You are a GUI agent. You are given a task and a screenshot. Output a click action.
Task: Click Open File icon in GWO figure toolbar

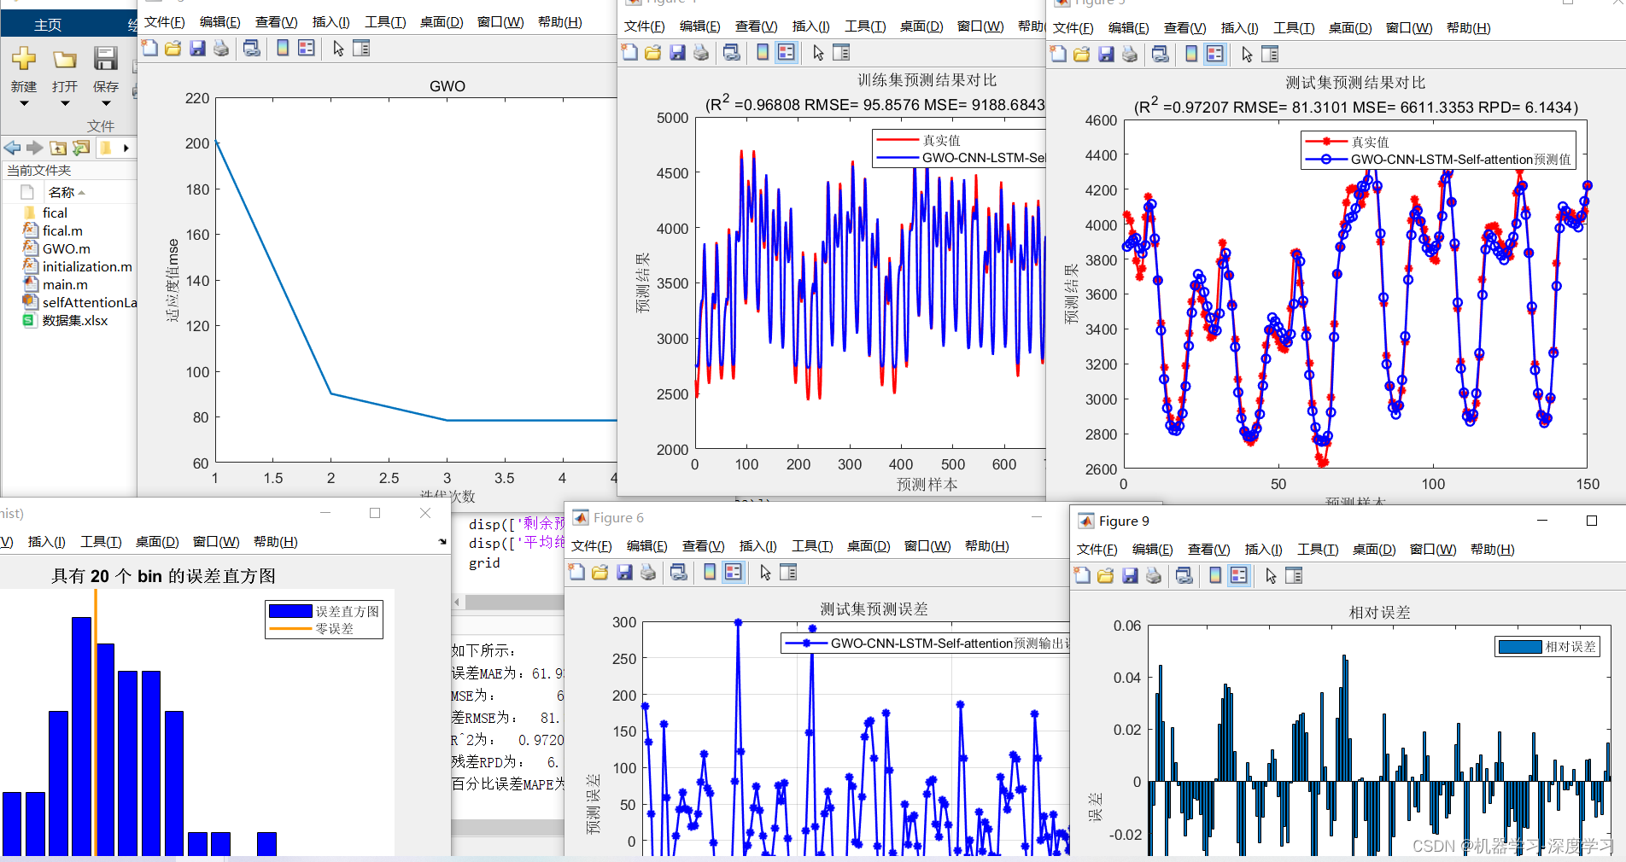(x=173, y=48)
